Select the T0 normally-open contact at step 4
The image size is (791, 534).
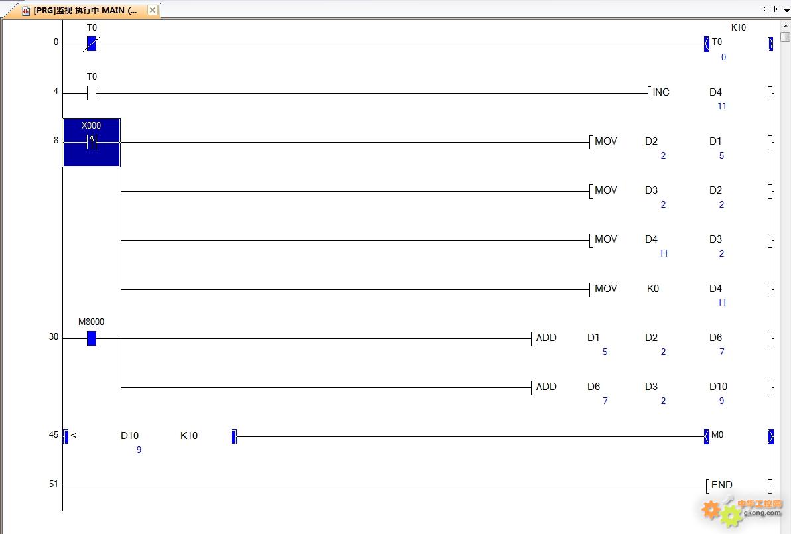(x=92, y=93)
